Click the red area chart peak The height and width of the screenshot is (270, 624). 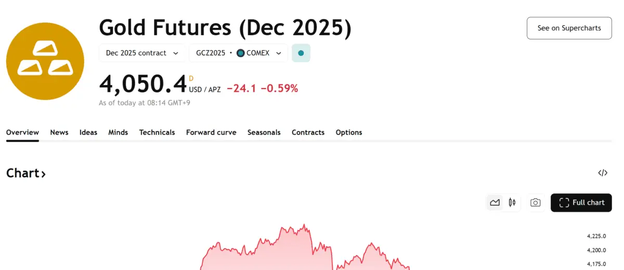pyautogui.click(x=305, y=226)
